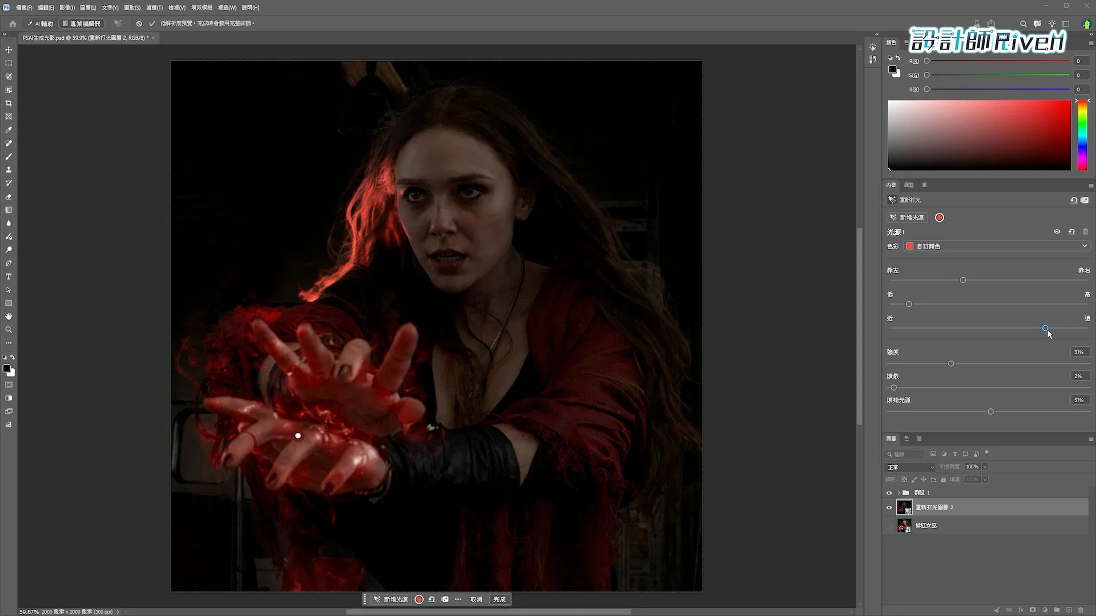Select the Zoom tool

point(9,330)
